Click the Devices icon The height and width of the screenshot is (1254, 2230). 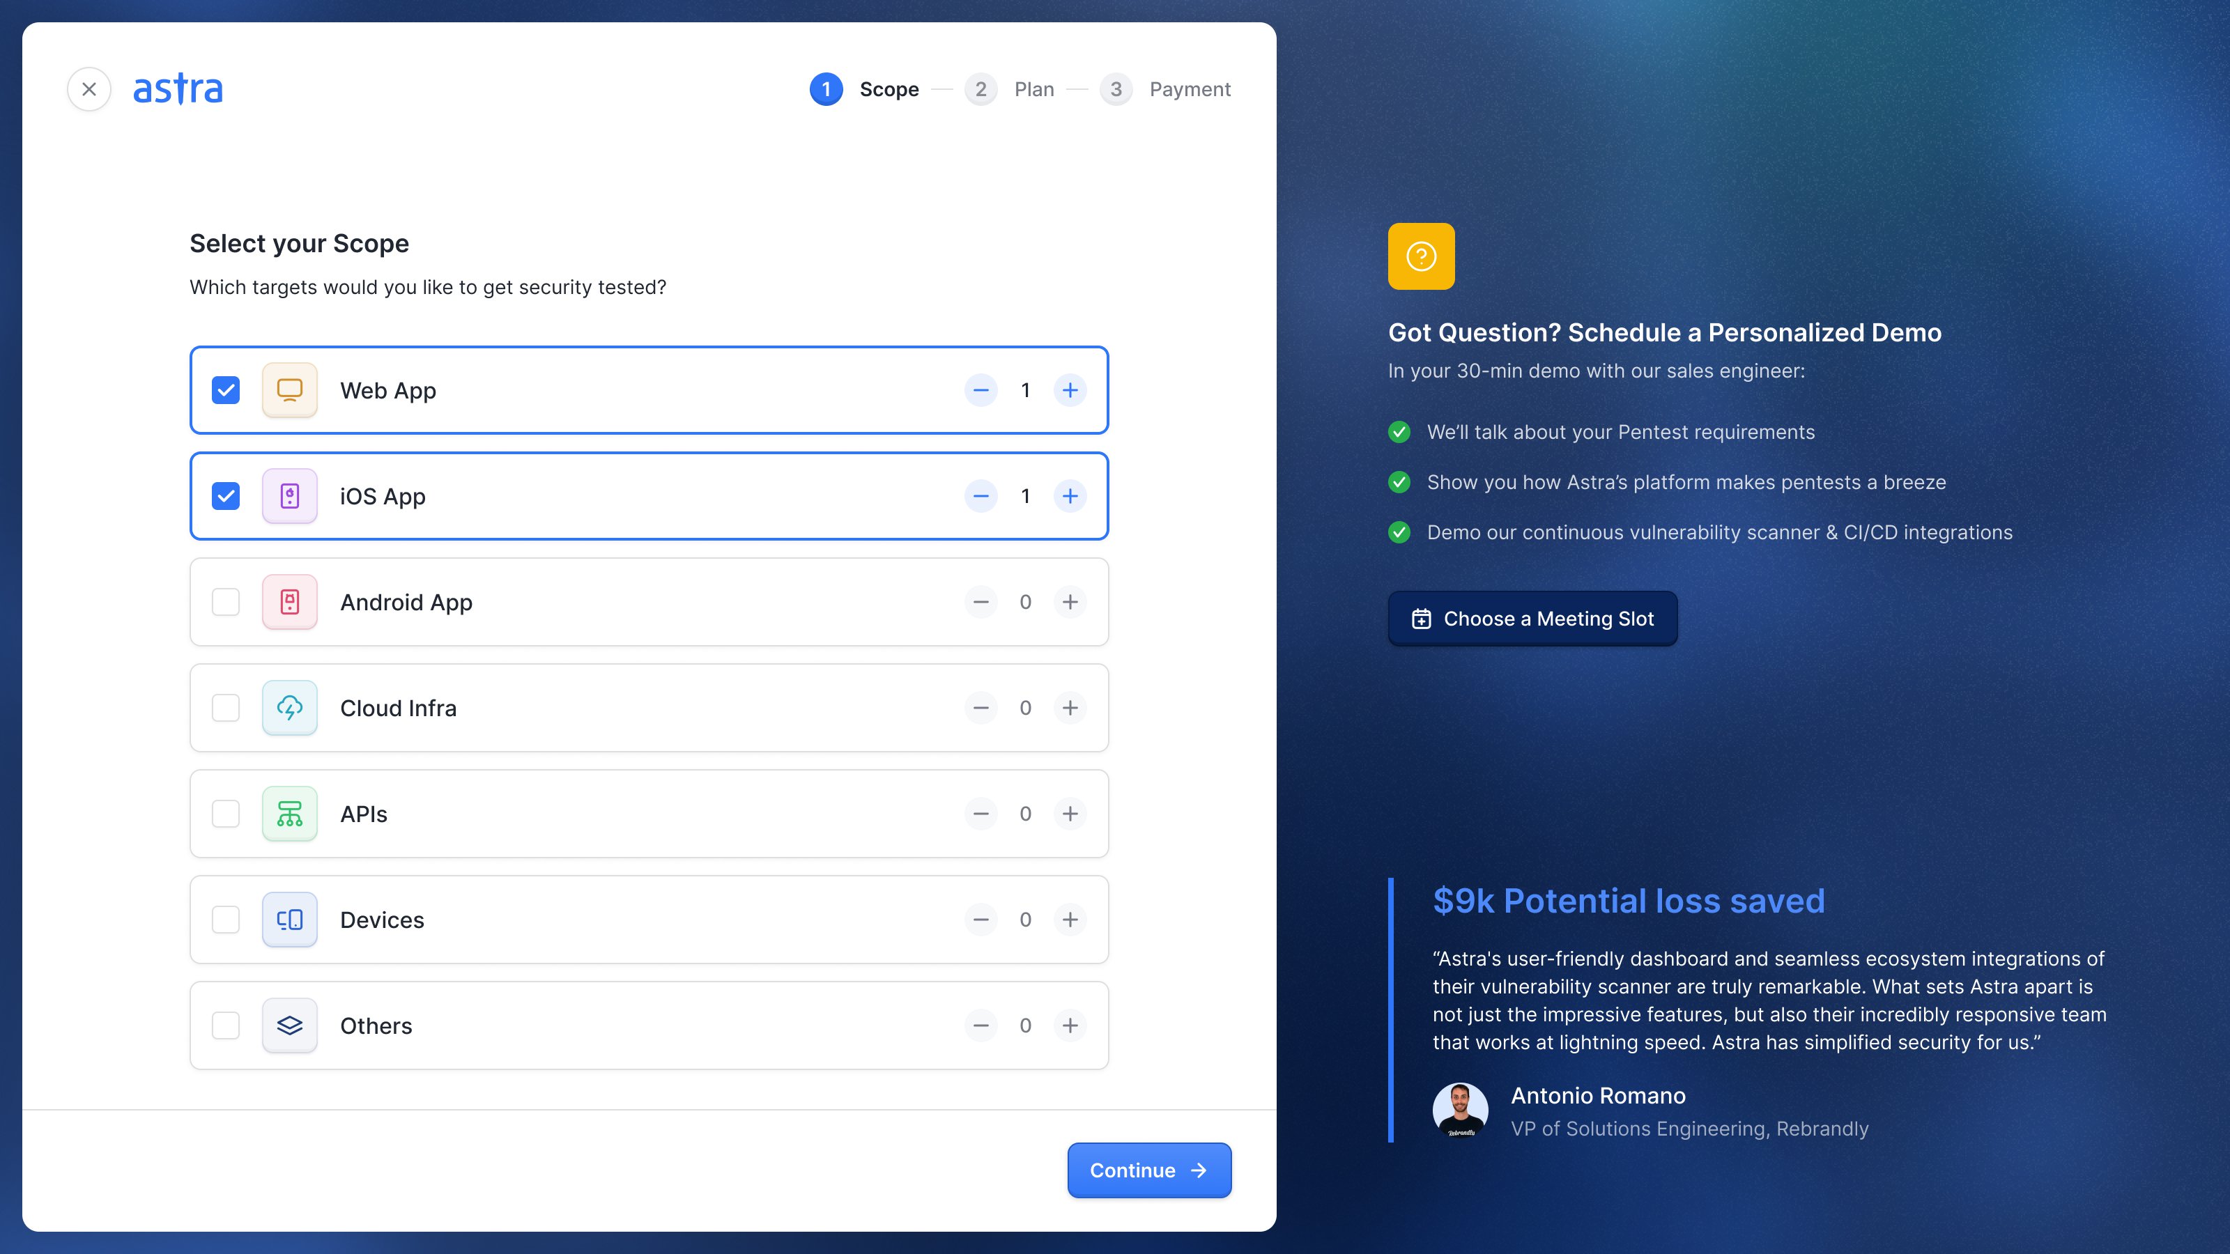[x=290, y=919]
